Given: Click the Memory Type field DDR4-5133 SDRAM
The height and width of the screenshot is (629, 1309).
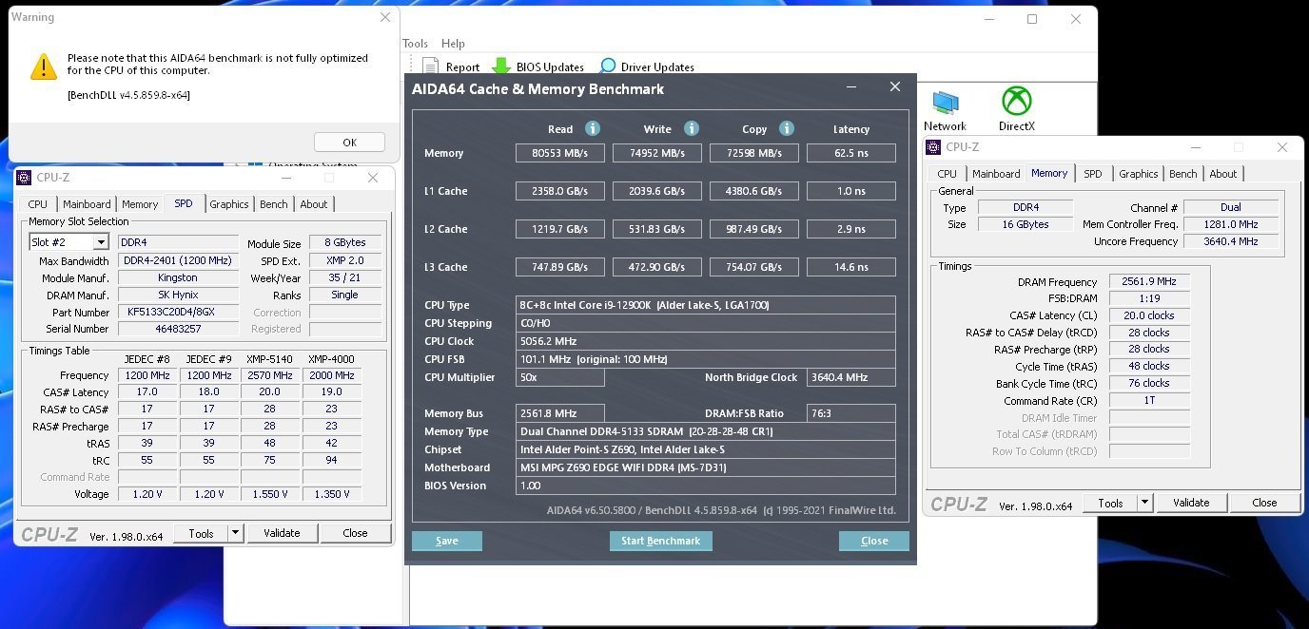Looking at the screenshot, I should click(706, 431).
